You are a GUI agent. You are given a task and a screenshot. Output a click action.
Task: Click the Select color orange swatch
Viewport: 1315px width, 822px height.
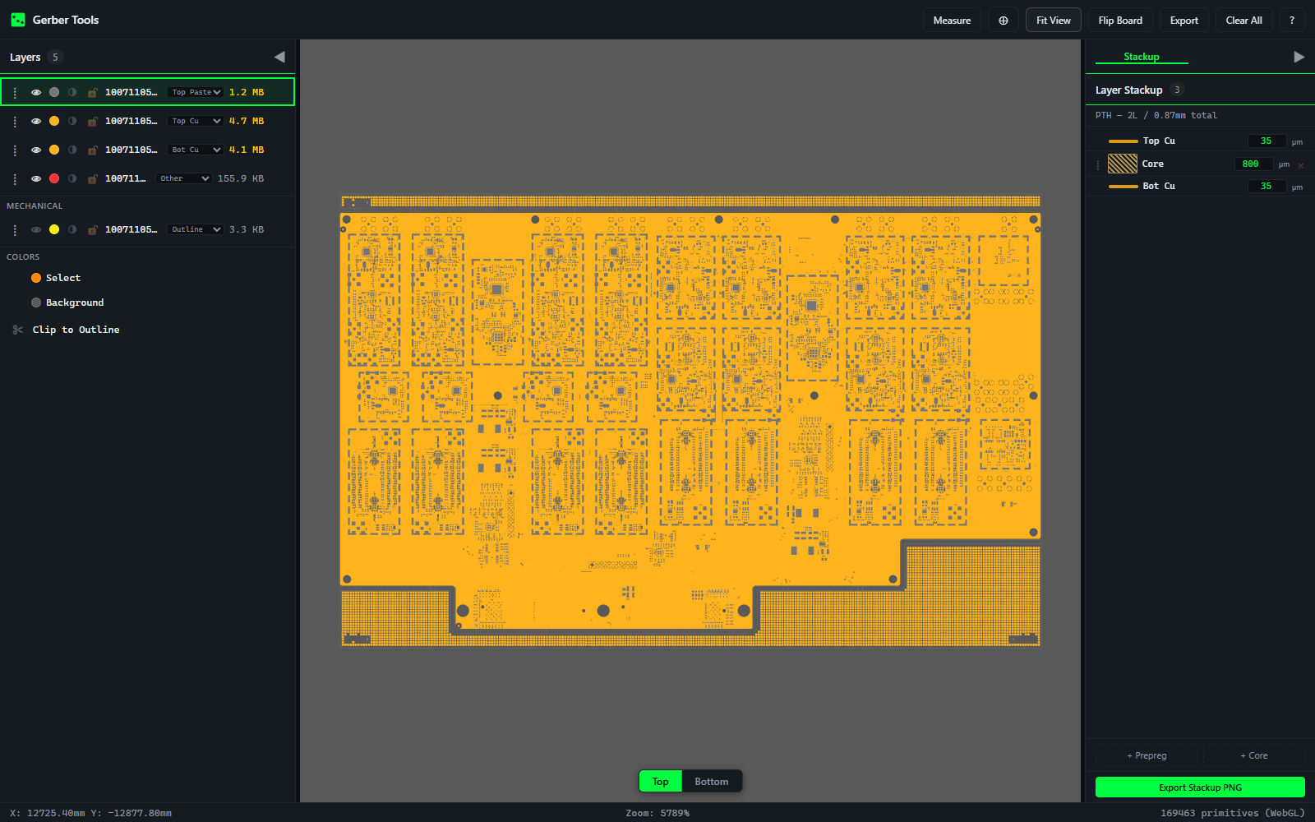pyautogui.click(x=36, y=278)
